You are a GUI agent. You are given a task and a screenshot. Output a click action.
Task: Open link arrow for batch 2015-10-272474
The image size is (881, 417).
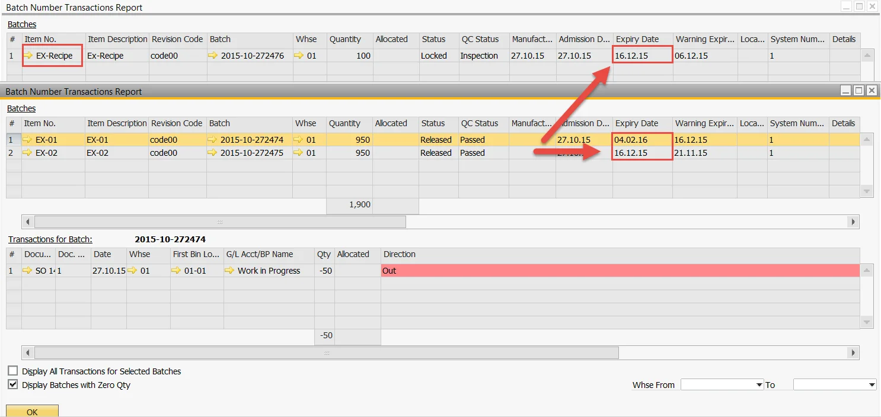[x=213, y=140]
